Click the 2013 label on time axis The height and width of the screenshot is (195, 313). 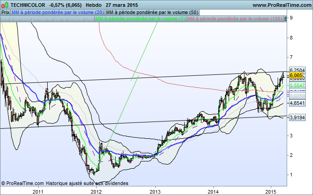[x=155, y=192]
